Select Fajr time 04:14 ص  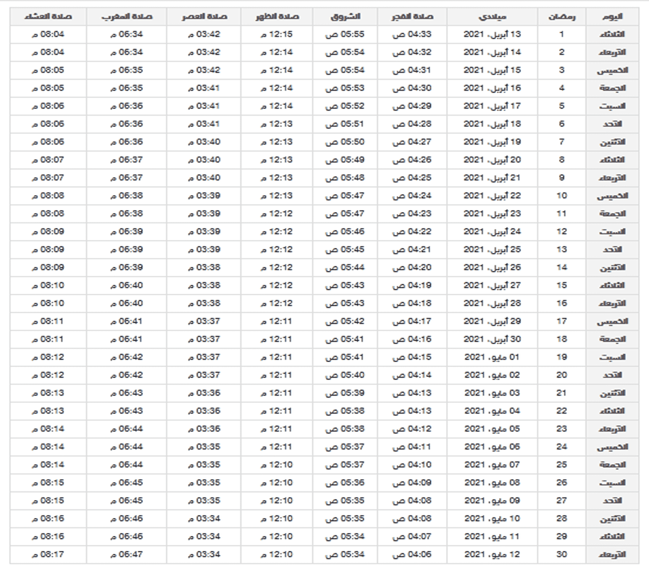point(412,375)
